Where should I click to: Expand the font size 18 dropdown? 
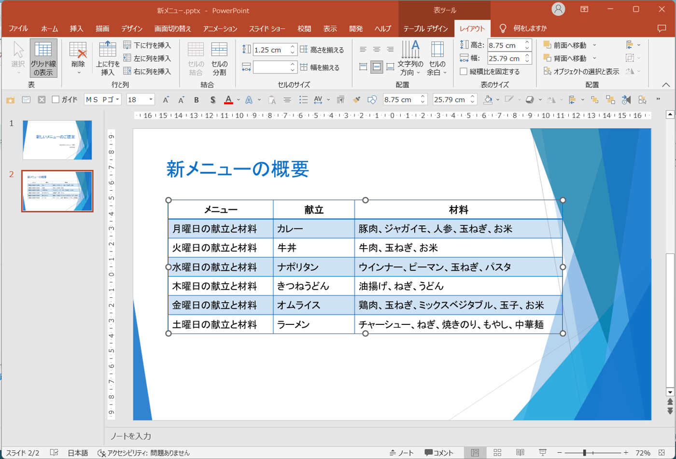click(151, 100)
